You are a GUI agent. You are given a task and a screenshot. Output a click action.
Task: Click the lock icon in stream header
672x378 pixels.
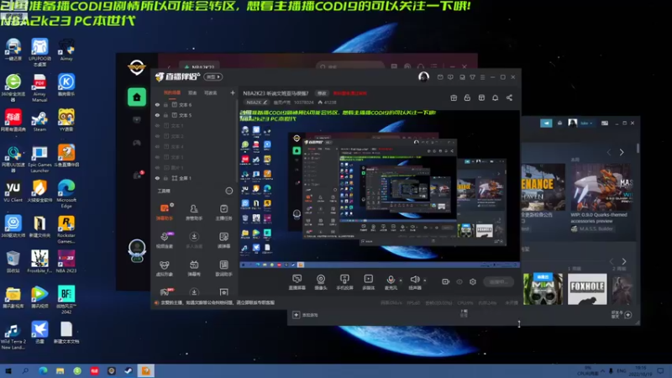pos(467,97)
